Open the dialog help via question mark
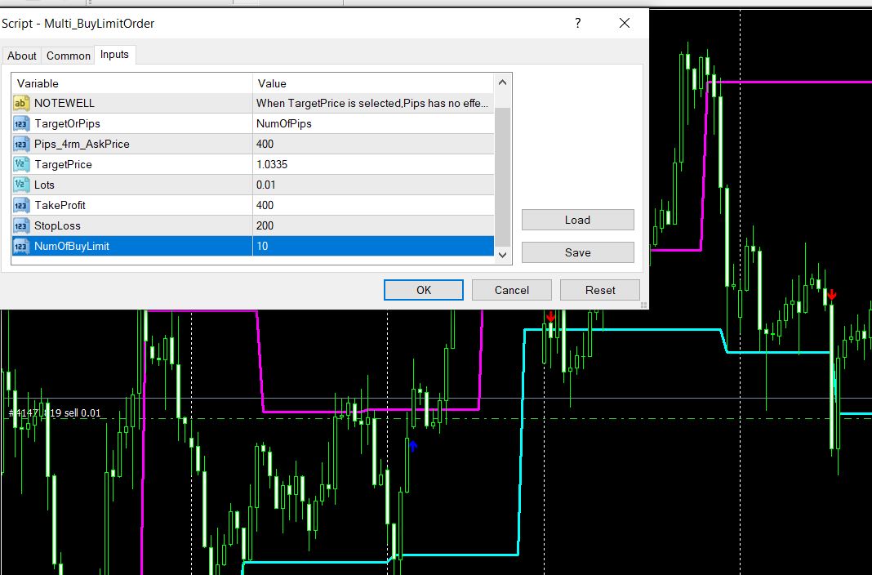The height and width of the screenshot is (575, 872). (577, 24)
